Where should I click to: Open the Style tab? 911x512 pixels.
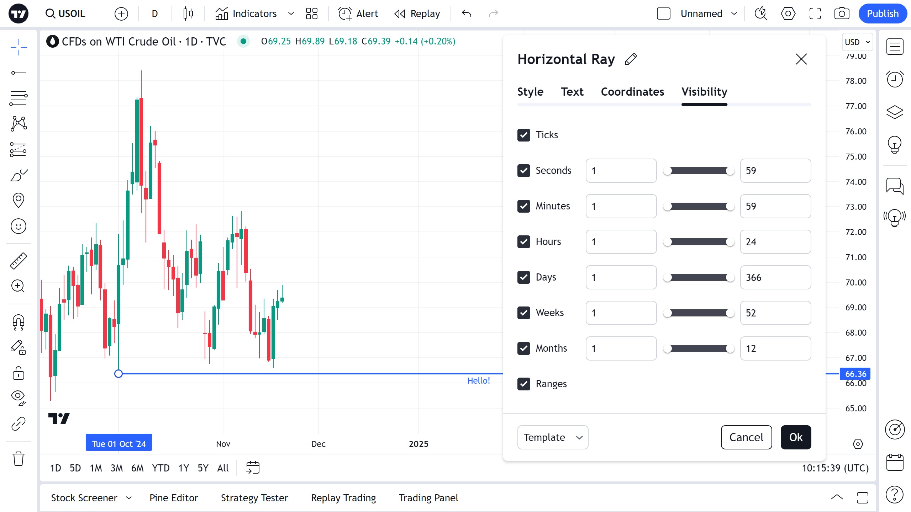point(530,92)
